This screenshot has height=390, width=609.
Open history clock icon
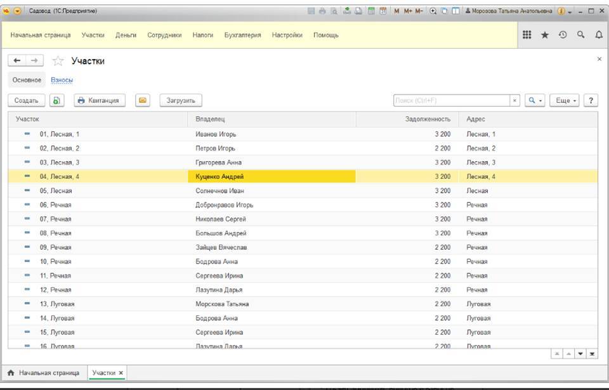point(563,35)
